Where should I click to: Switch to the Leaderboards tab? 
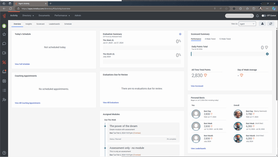[54, 24]
